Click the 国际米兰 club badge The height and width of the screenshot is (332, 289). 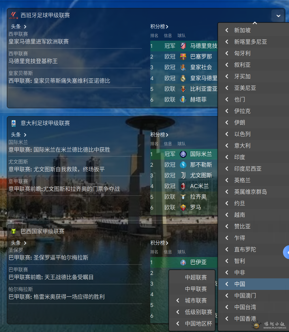pos(183,154)
